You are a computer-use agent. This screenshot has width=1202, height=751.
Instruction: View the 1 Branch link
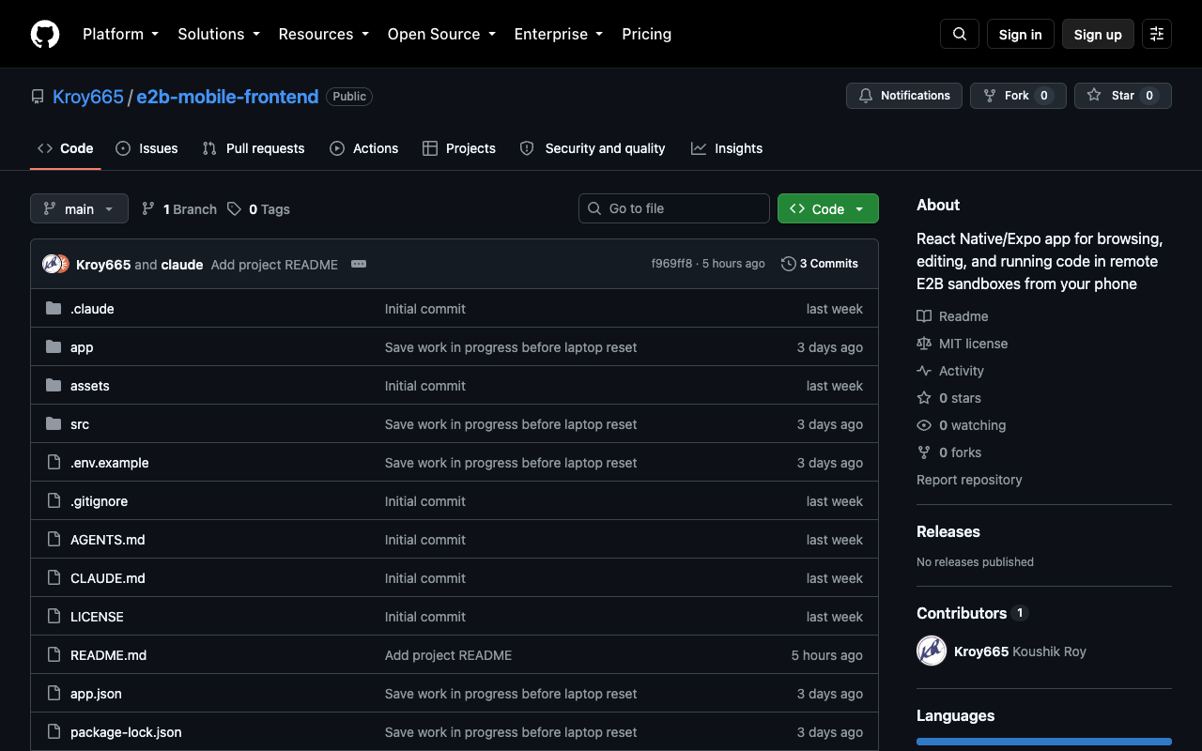[x=179, y=209]
